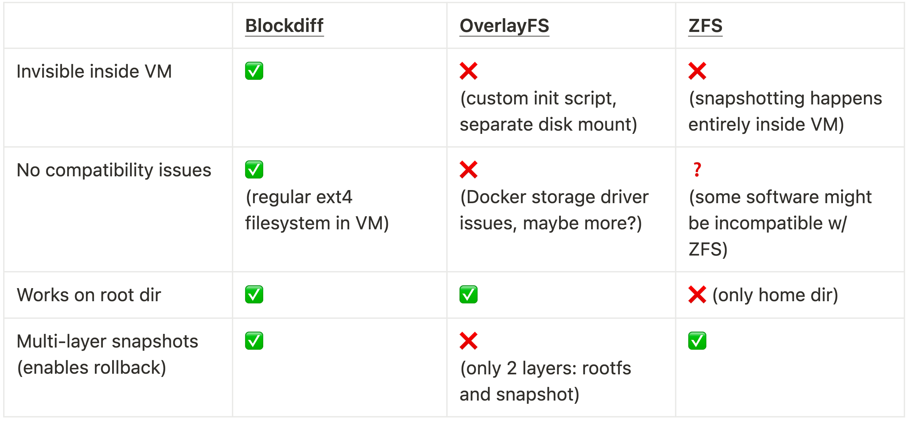Click OverlayFS red X for Multi-layer snapshots
Viewport: 908px width, 421px height.
click(x=468, y=341)
